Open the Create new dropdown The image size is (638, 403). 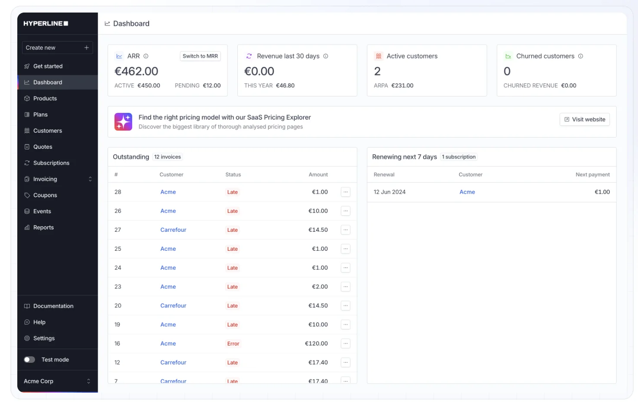57,48
